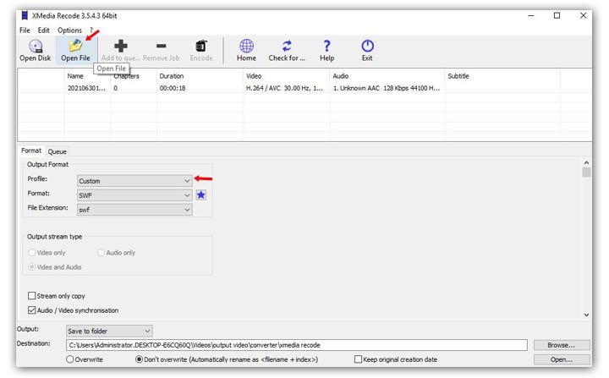This screenshot has width=609, height=378.
Task: Toggle Audio / Video synchronisation checkbox
Action: pyautogui.click(x=32, y=310)
